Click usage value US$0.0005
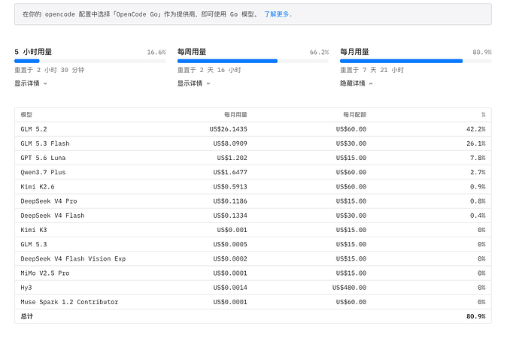Screen dimensions: 519x341 coord(230,244)
